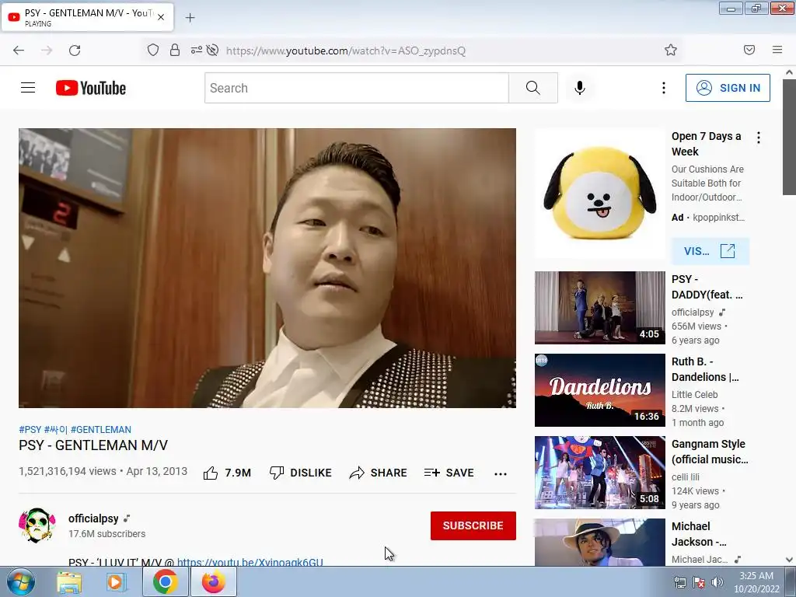Click 'Gangnam Style (official music' title

point(710,452)
